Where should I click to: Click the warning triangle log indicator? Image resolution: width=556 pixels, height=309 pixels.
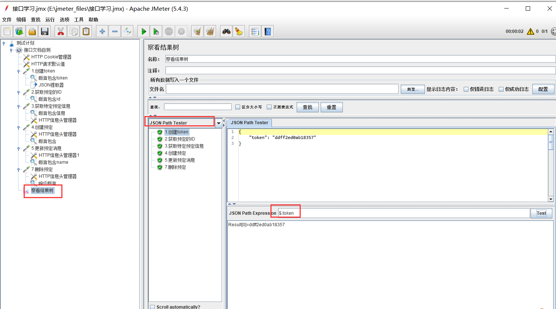[531, 31]
